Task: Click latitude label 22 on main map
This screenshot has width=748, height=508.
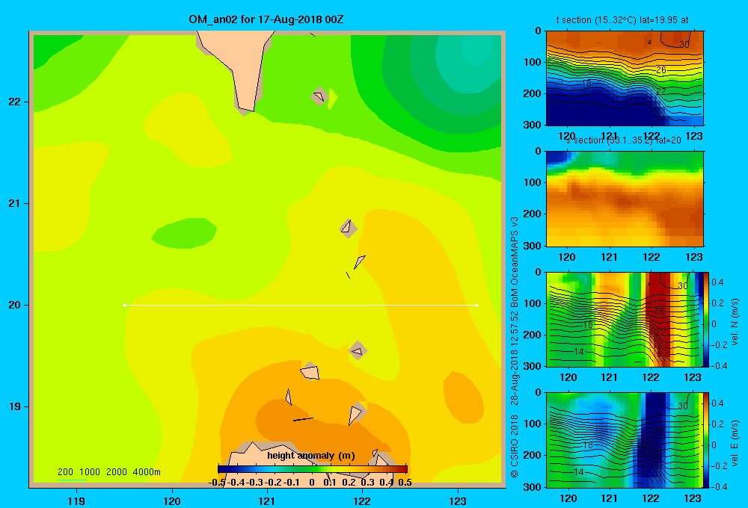Action: (15, 102)
